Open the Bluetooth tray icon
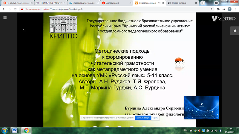The height and width of the screenshot is (134, 239). tap(220, 131)
